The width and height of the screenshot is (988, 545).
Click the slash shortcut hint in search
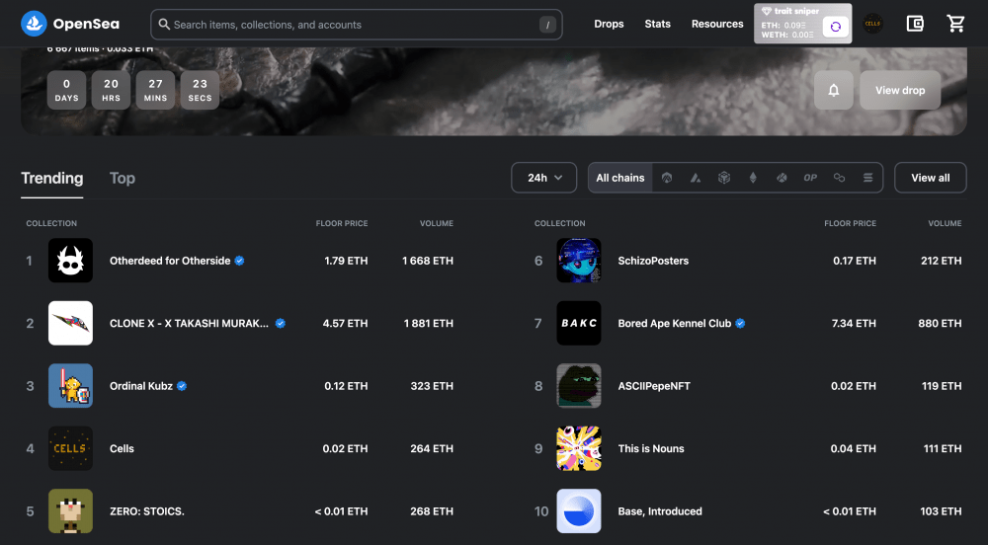(547, 25)
